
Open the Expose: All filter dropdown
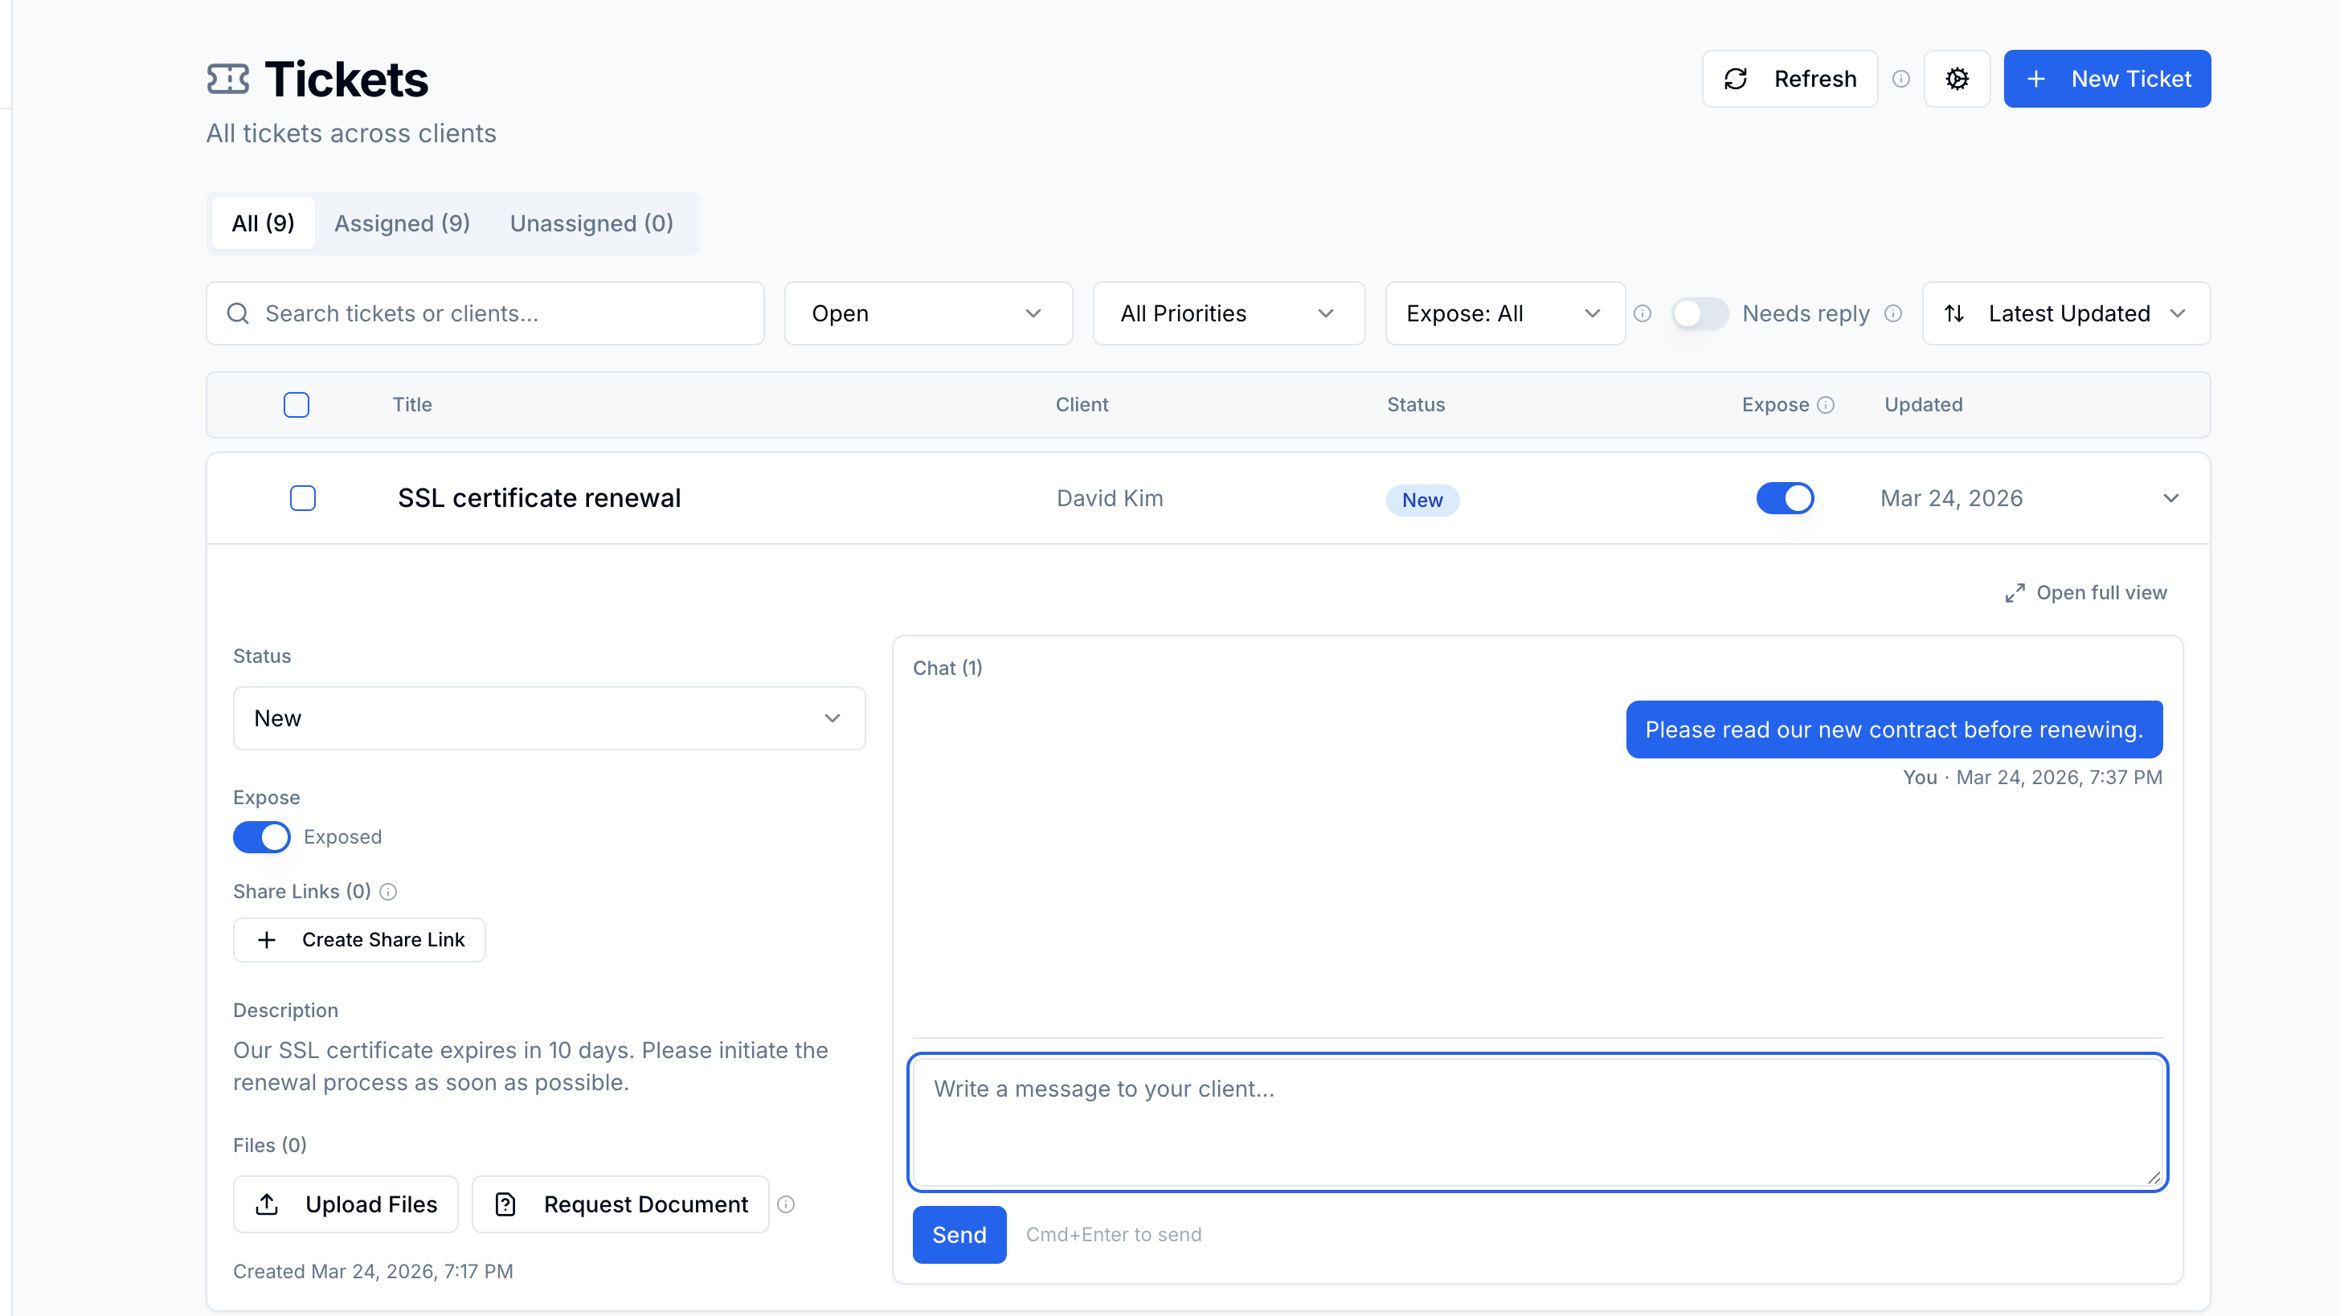[1504, 313]
